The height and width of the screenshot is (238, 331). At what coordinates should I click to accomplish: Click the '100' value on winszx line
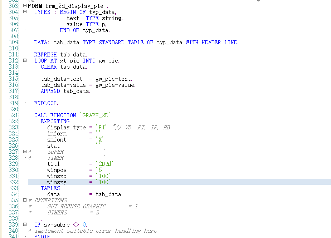103,176
